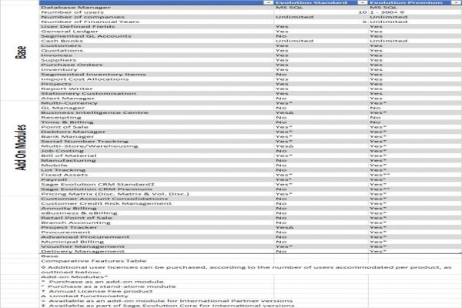Select the Debtors Manager cell
Screen dimensions: 462x308
click(x=156, y=132)
